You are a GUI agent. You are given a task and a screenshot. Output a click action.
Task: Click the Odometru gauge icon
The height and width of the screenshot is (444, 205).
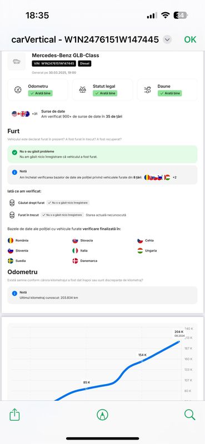coord(18,90)
